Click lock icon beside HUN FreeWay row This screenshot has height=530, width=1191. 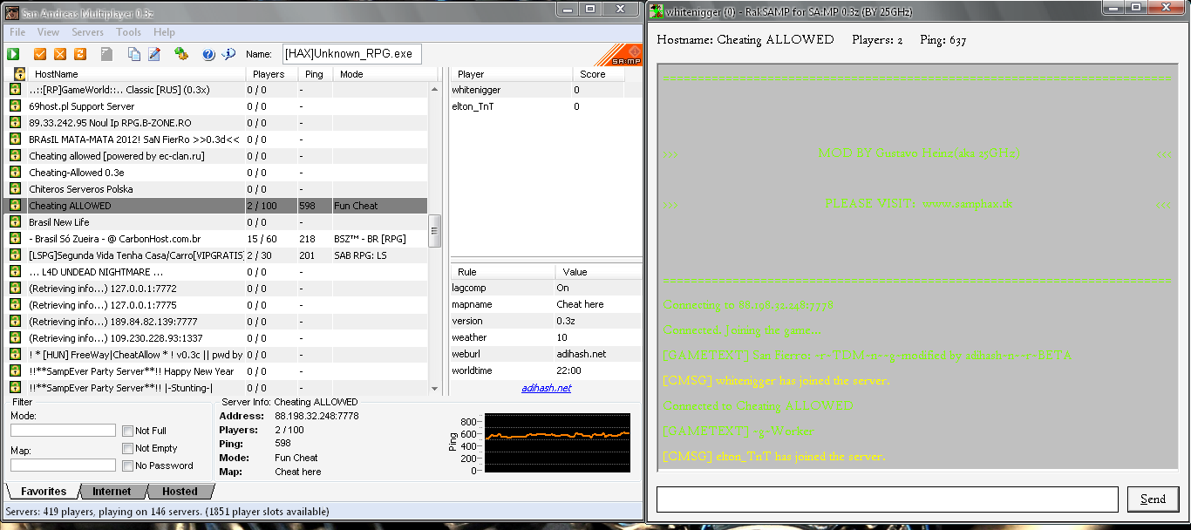point(15,355)
